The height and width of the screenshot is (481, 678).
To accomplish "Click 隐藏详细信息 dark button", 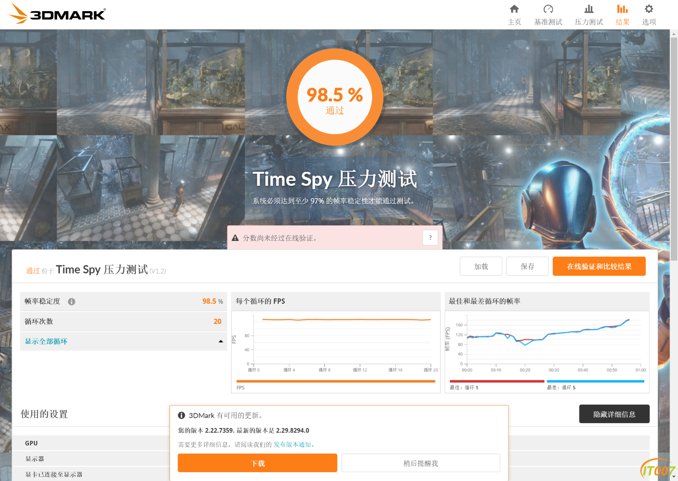I will (x=614, y=414).
